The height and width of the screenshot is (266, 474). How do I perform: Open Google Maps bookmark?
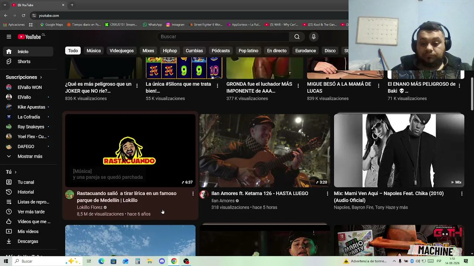click(51, 25)
